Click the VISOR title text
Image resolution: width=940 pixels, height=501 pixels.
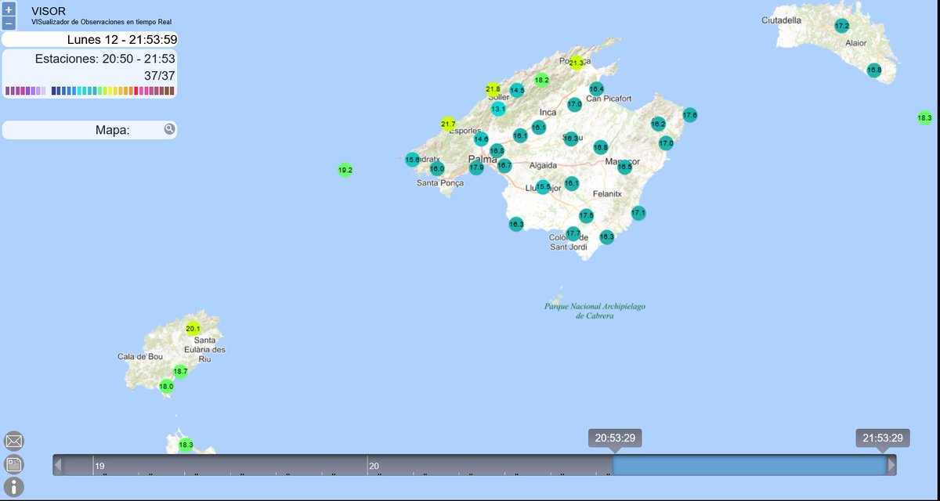click(49, 11)
